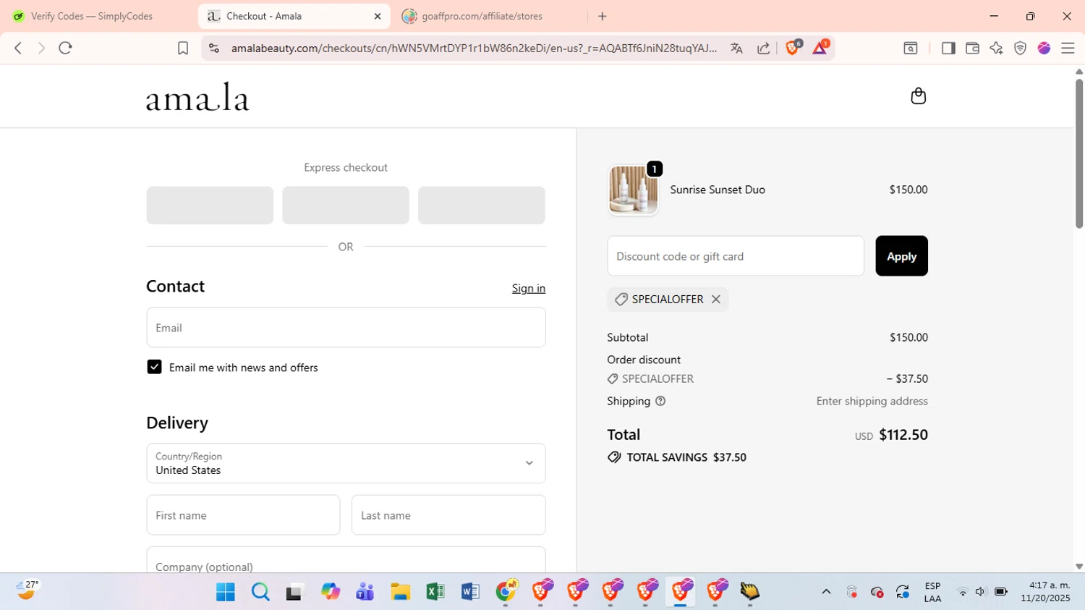This screenshot has width=1085, height=610.
Task: Click the Sunrise Sunset Duo product thumbnail
Action: (x=634, y=190)
